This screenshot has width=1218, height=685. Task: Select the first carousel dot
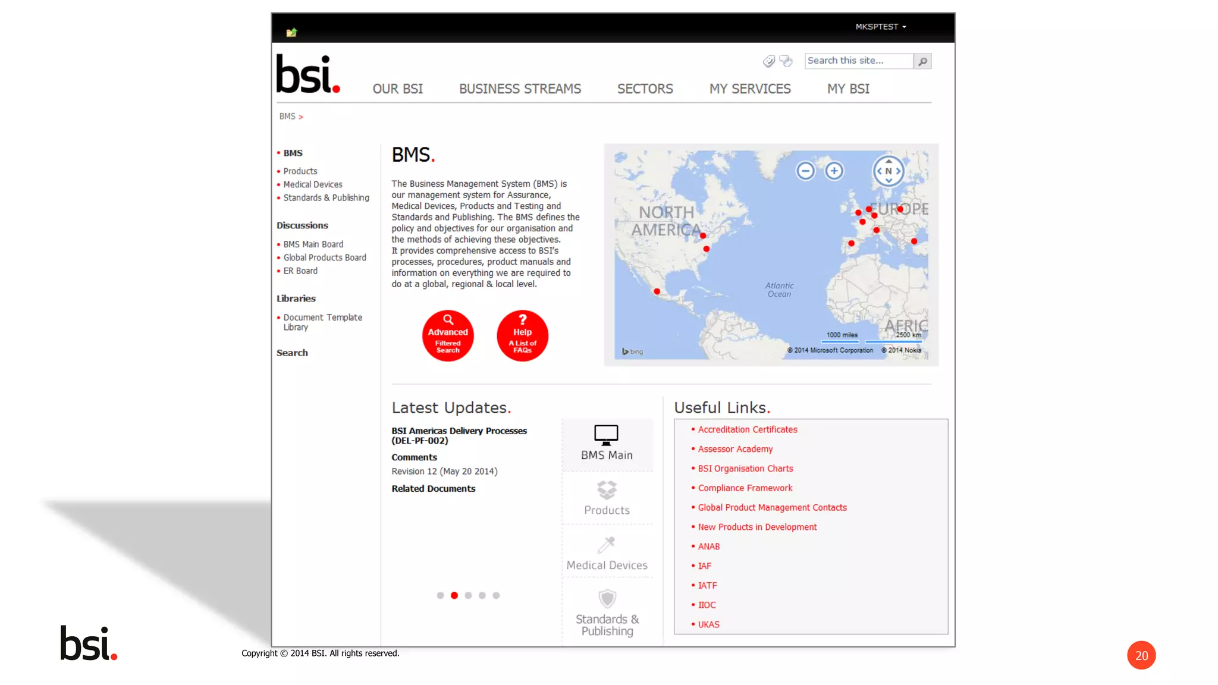coord(440,595)
